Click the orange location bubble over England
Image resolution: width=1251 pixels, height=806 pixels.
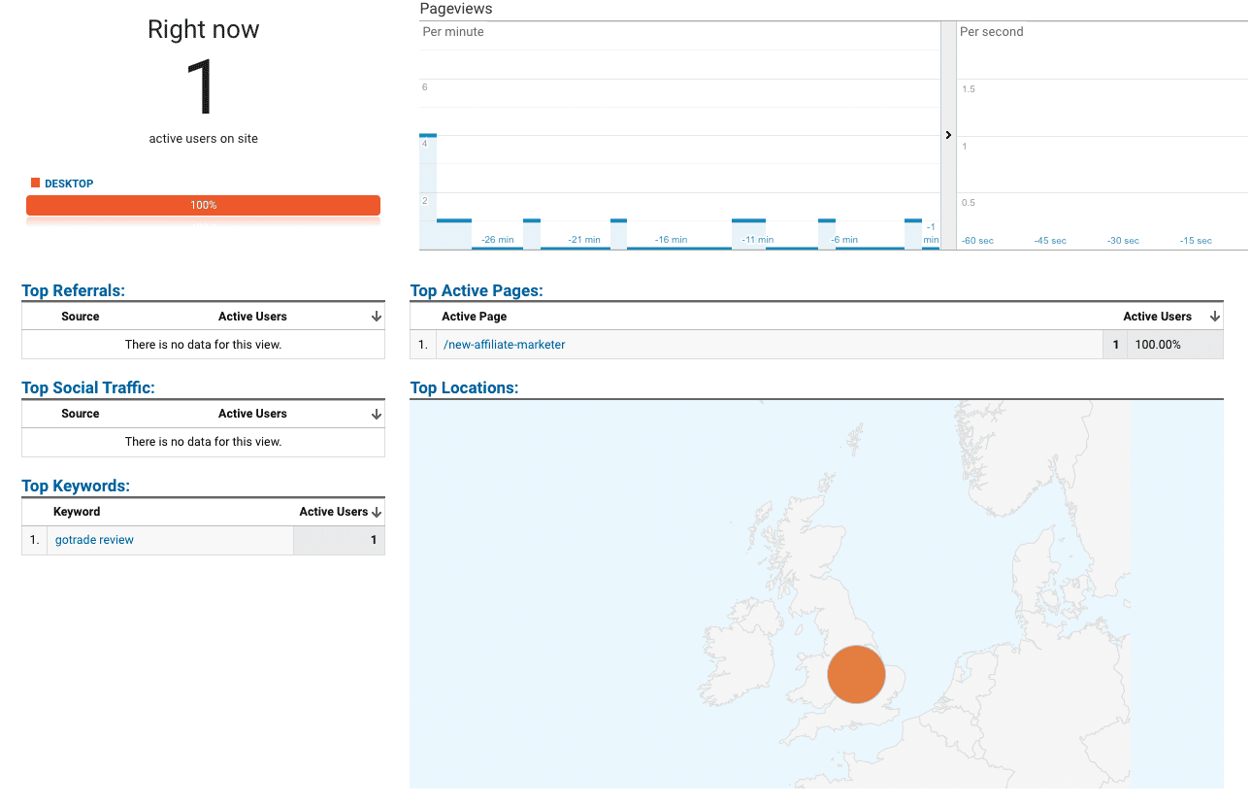(856, 674)
